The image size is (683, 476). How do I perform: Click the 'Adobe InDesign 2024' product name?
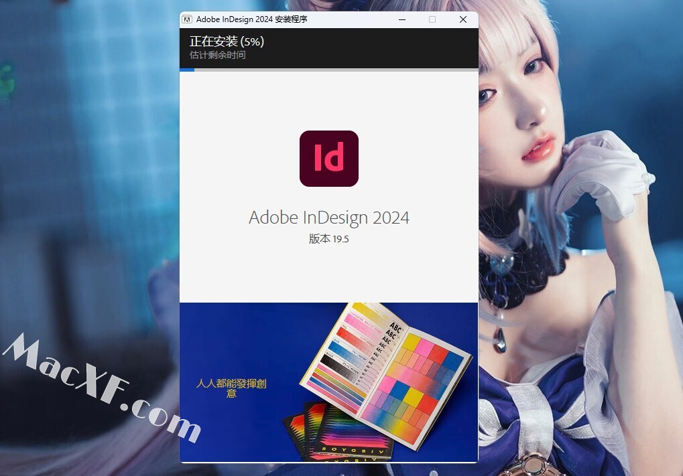(329, 218)
